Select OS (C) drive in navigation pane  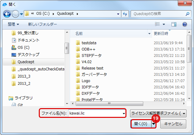pyautogui.click(x=24, y=48)
